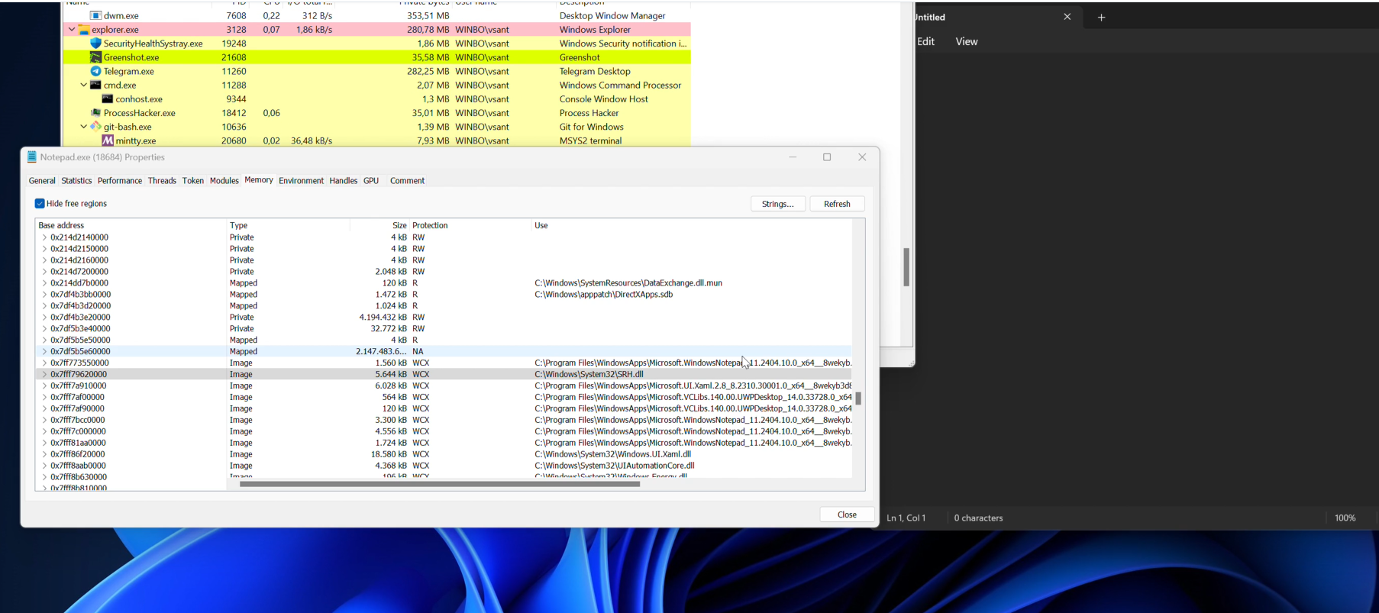Switch to the Modules tab
The width and height of the screenshot is (1379, 613).
click(x=224, y=181)
